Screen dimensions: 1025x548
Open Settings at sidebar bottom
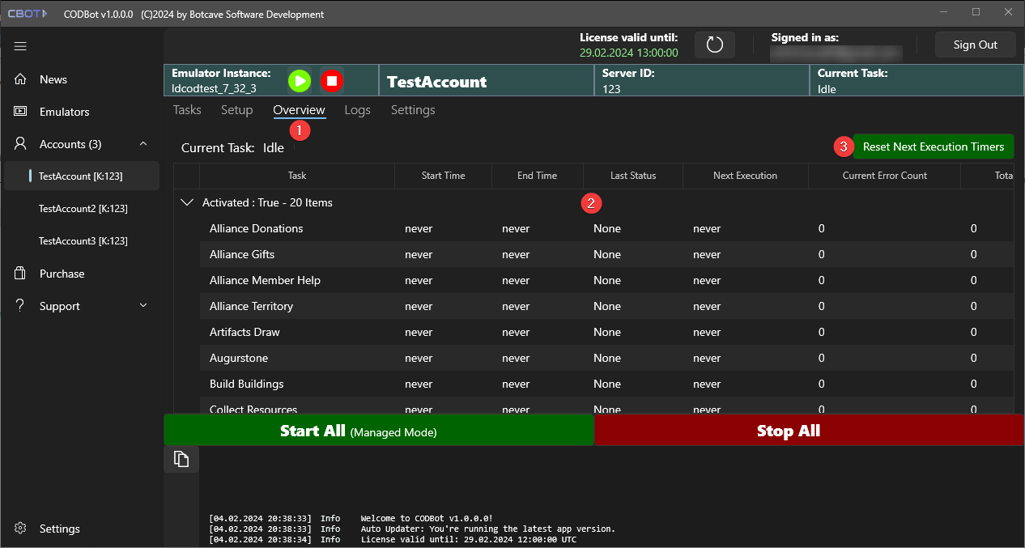(60, 529)
